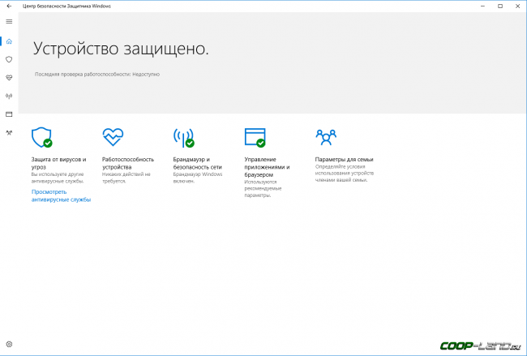
Task: Open the 'Защита от вирусов и угроз' heading
Action: pos(59,163)
